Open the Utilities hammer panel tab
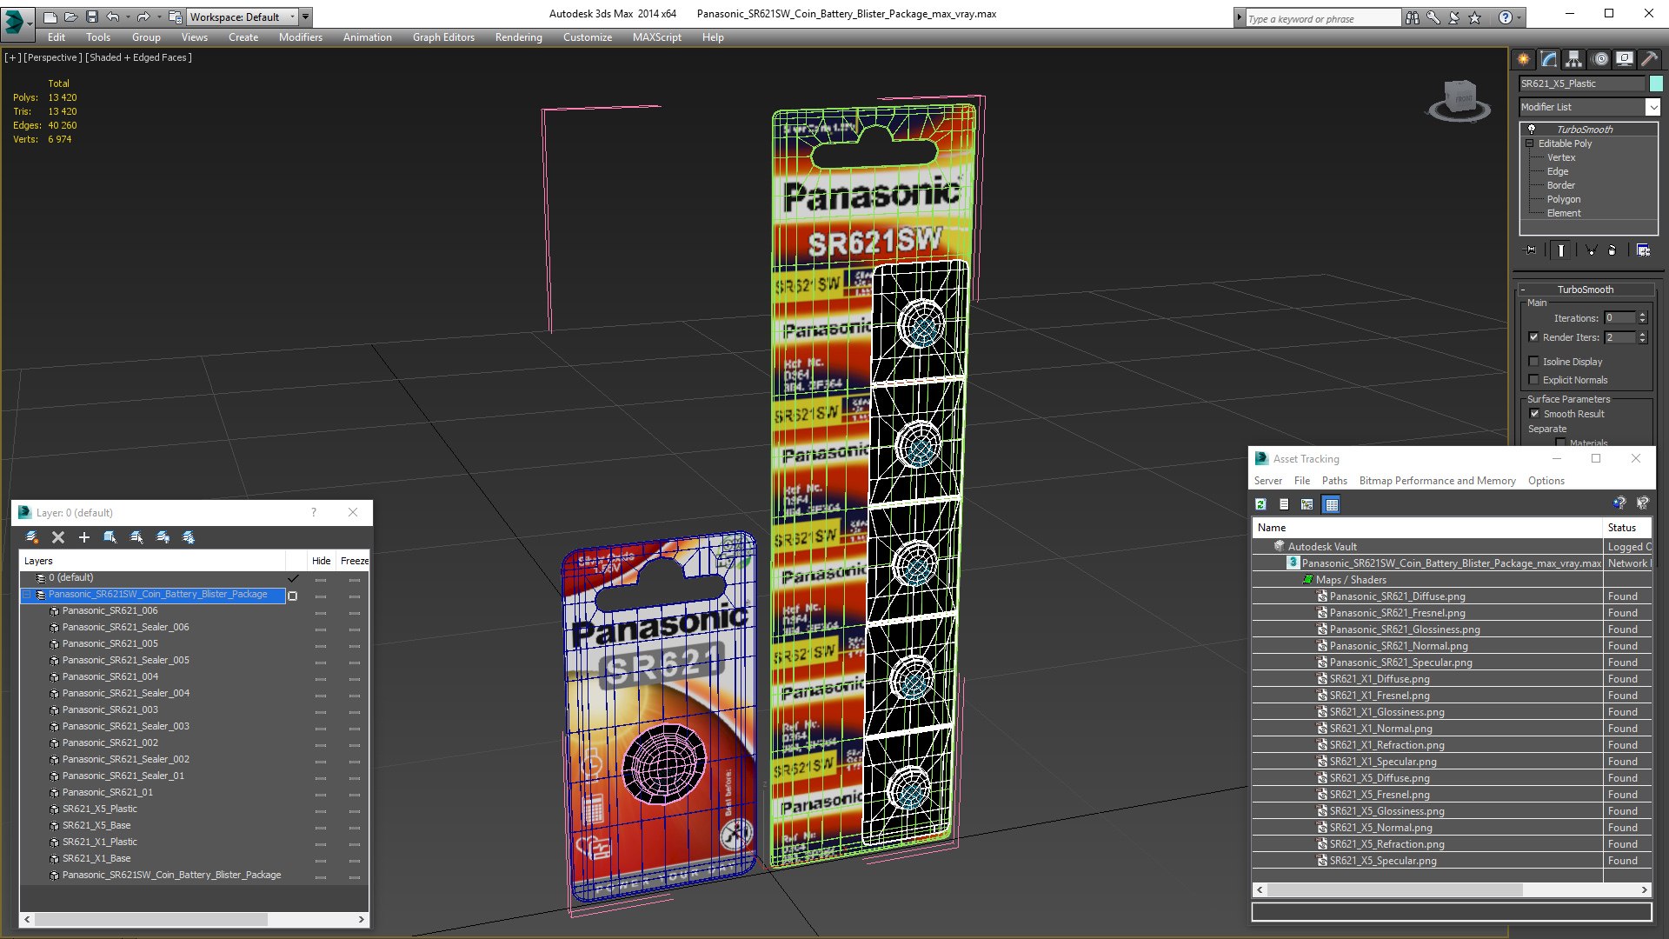The width and height of the screenshot is (1669, 939). [x=1649, y=59]
